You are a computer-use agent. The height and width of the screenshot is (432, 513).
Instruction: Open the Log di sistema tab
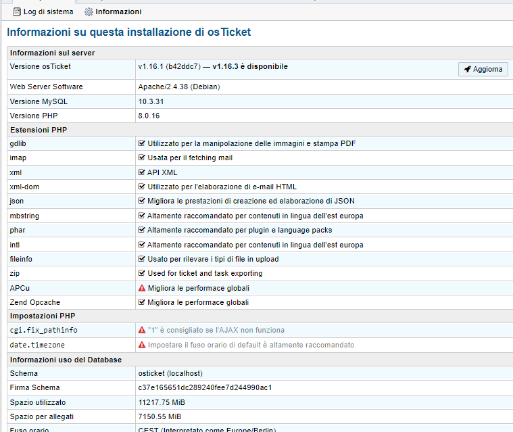(43, 11)
